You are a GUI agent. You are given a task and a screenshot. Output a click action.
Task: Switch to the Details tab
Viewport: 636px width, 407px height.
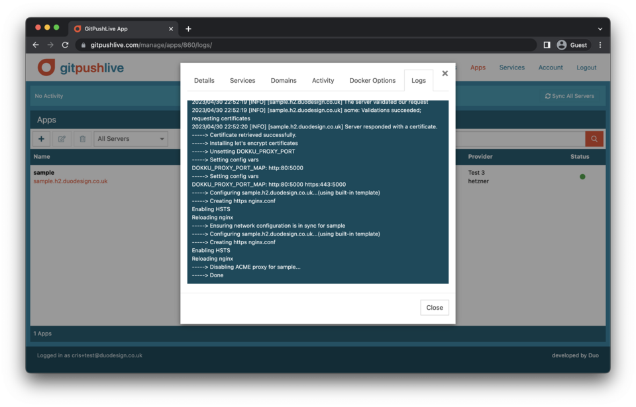[x=204, y=80]
